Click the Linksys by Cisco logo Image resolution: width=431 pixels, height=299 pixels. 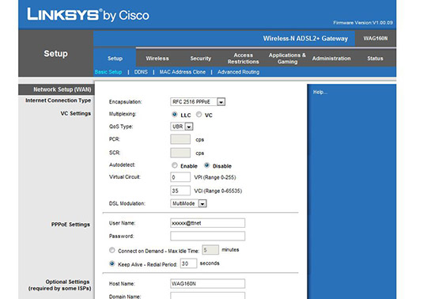click(x=88, y=14)
